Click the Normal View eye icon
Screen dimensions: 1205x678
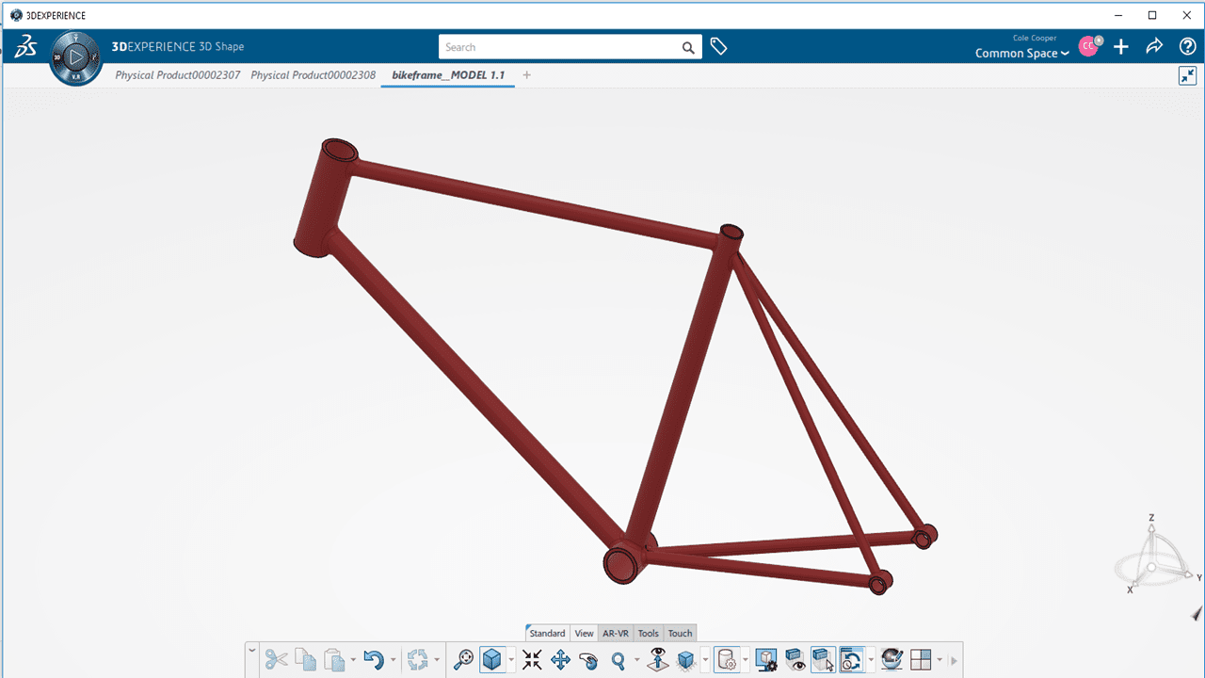(658, 660)
